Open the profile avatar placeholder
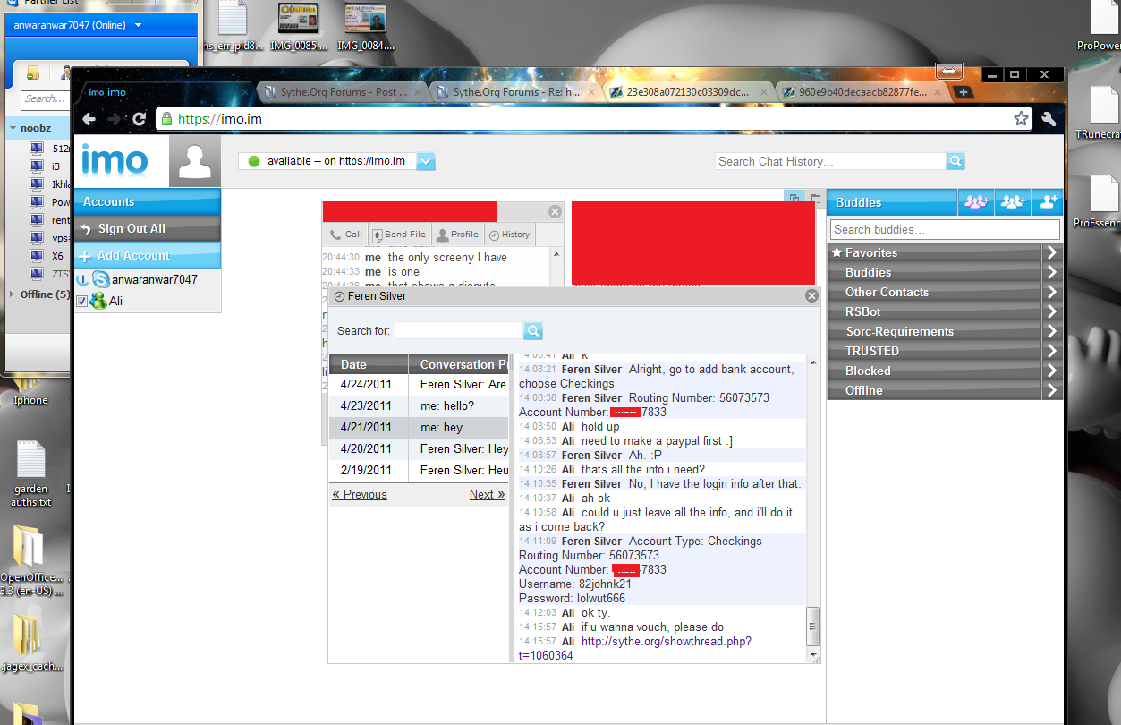Viewport: 1121px width, 725px height. tap(195, 162)
